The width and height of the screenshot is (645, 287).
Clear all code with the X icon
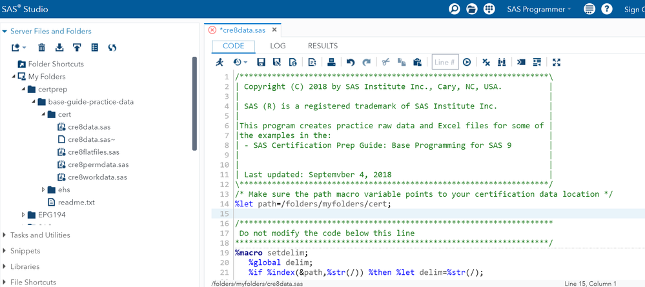(486, 62)
